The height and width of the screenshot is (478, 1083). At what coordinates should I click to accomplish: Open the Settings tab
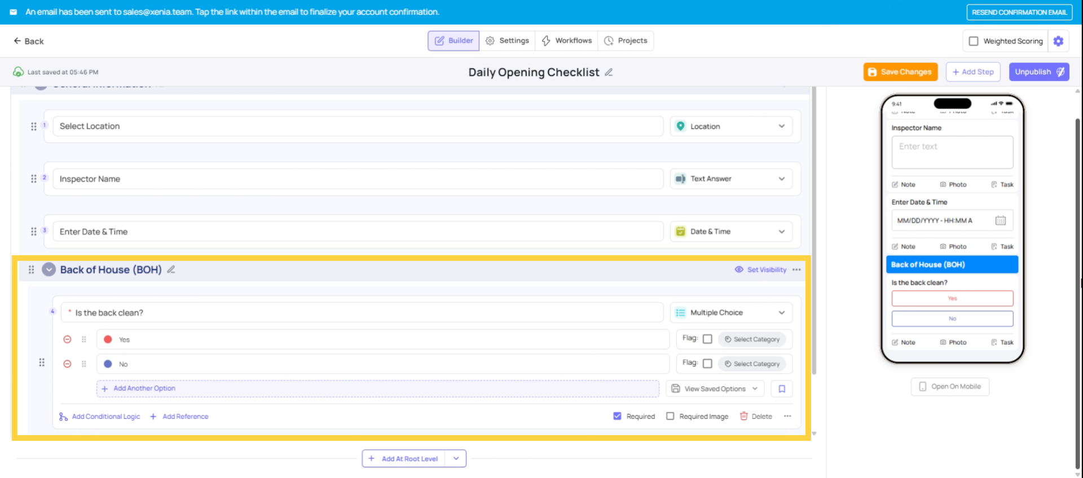[x=507, y=41]
